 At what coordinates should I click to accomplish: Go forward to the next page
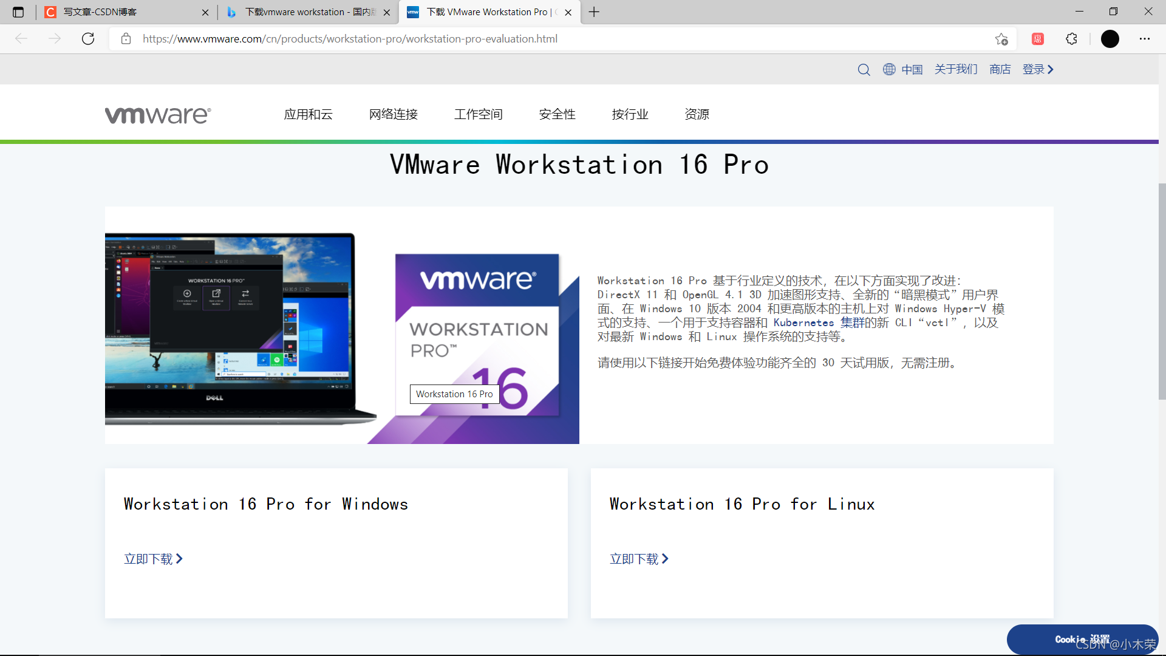[x=55, y=39]
